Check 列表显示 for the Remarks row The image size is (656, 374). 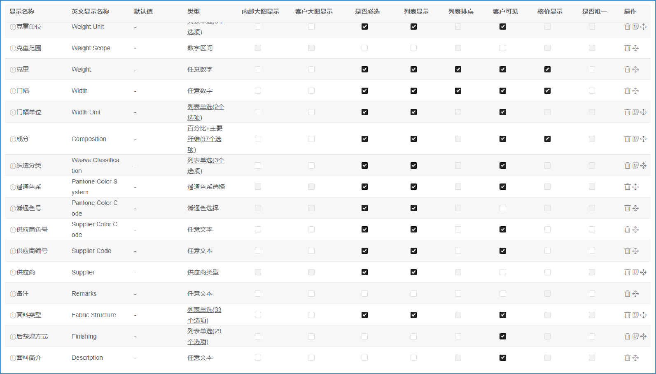[x=413, y=294]
